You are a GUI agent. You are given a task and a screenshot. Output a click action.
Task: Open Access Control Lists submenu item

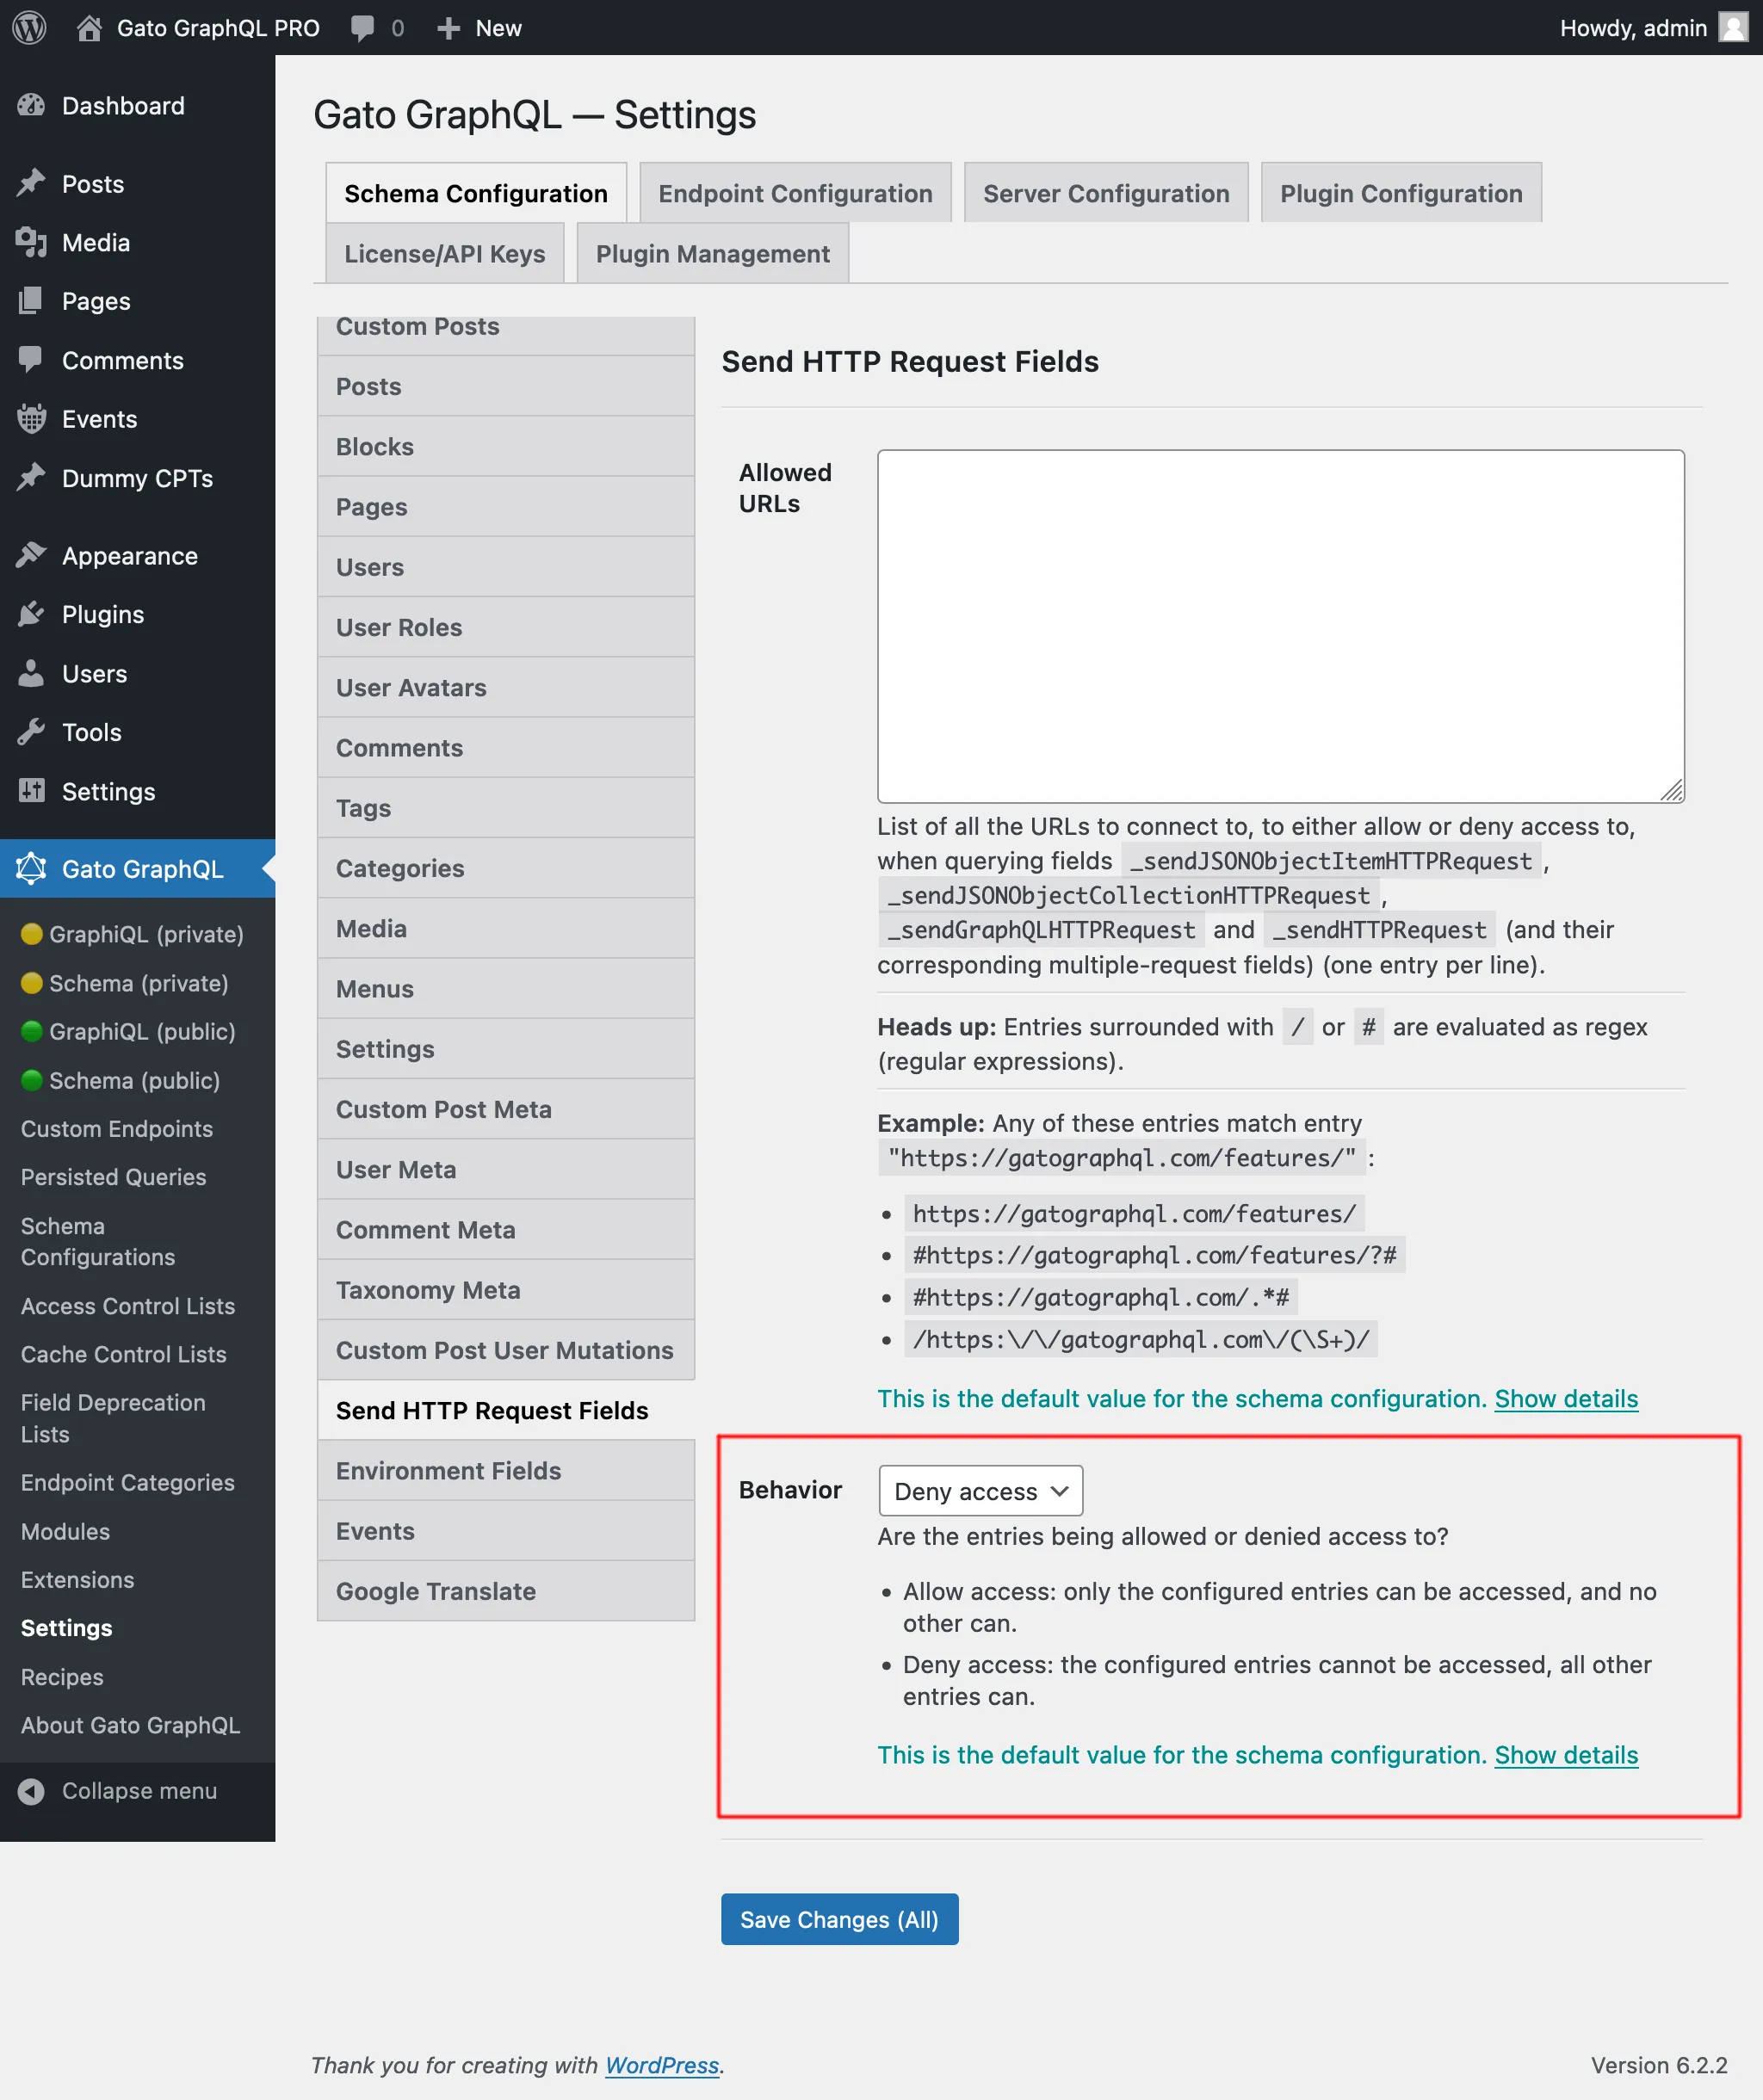[128, 1305]
